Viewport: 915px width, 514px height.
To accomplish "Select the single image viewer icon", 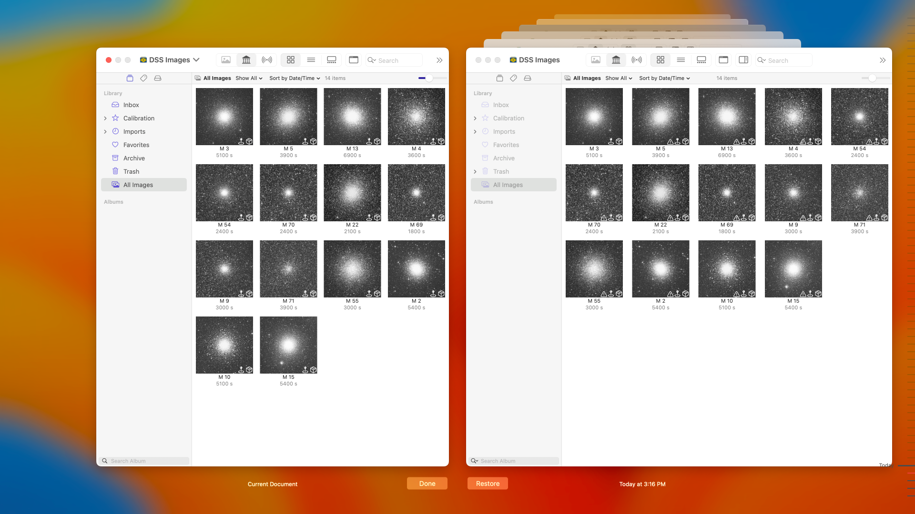I will pos(226,60).
